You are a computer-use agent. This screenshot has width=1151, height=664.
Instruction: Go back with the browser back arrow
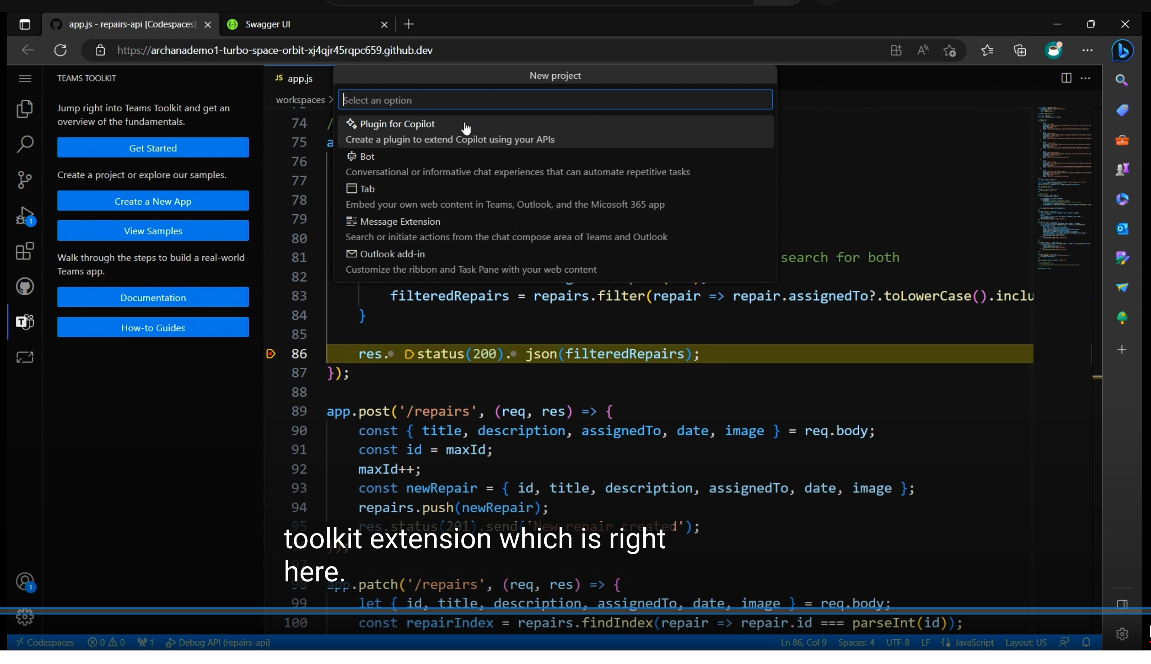click(x=28, y=50)
